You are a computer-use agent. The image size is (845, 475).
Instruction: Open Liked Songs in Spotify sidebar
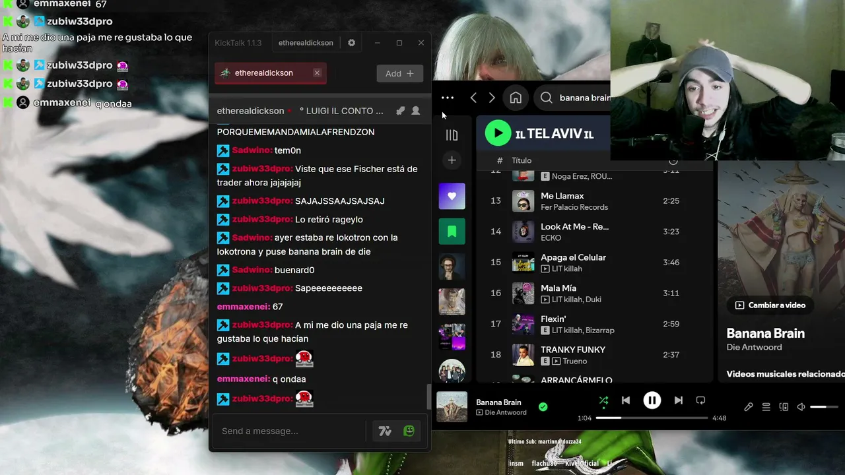[452, 196]
